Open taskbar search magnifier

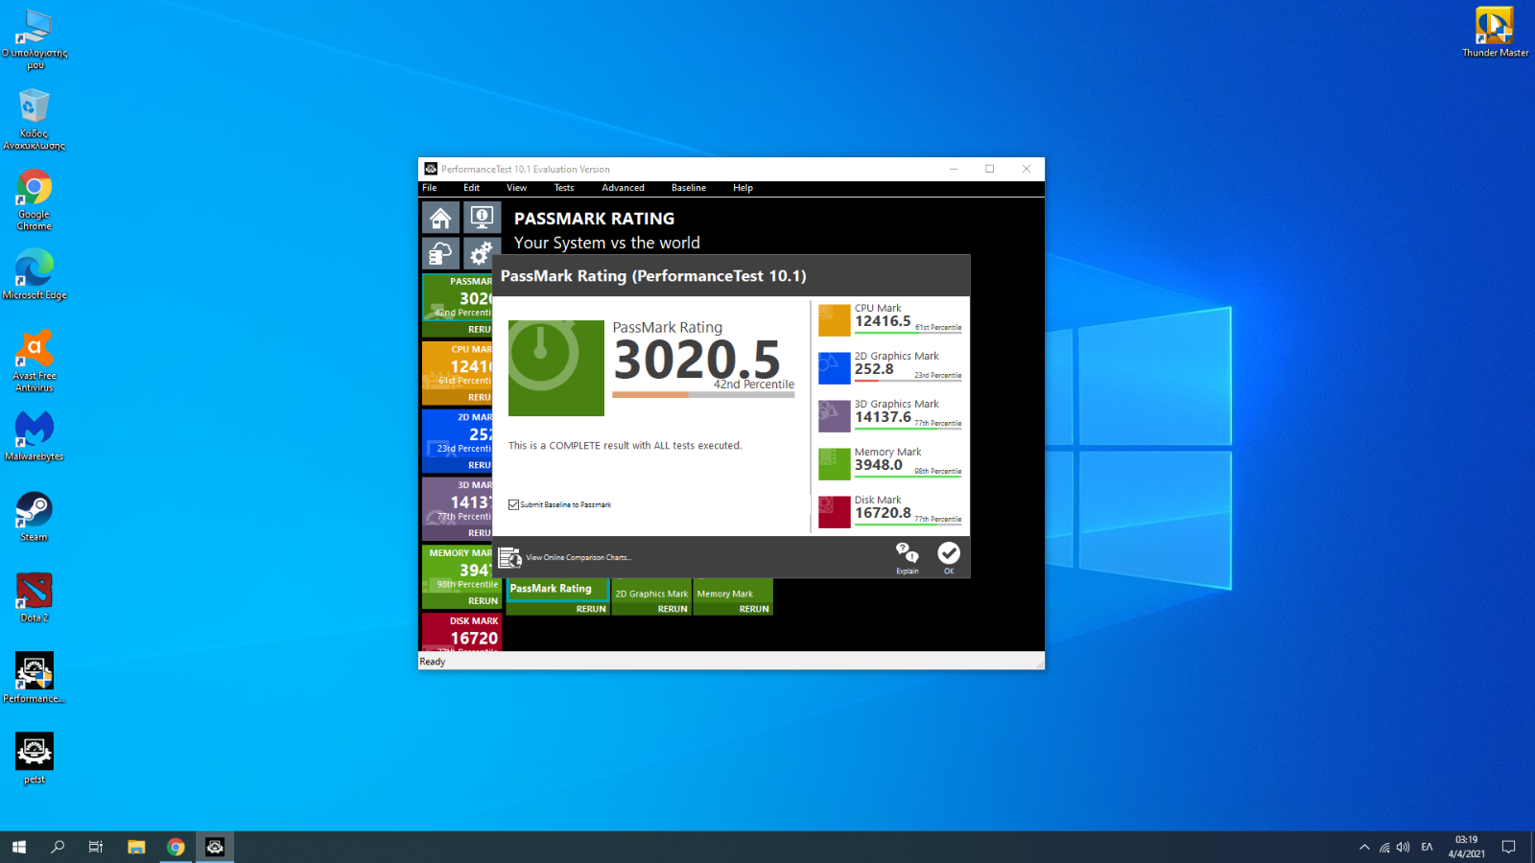pyautogui.click(x=58, y=847)
